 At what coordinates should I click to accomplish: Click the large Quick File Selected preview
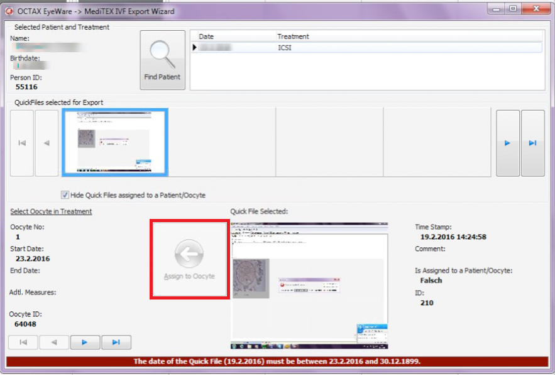(309, 286)
